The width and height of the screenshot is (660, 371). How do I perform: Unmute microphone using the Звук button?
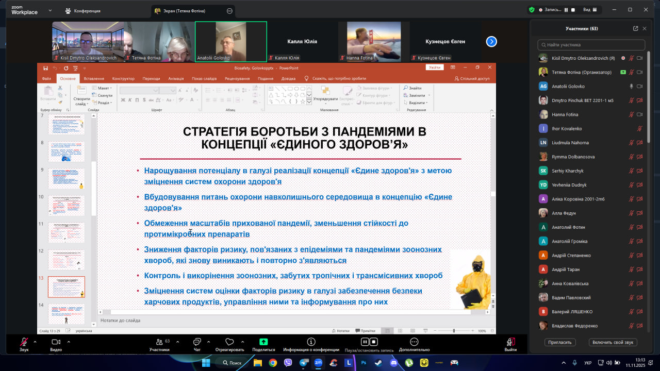click(x=24, y=342)
